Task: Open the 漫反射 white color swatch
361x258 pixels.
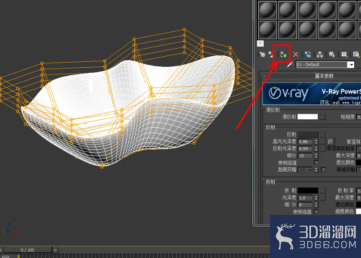Action: (x=308, y=117)
